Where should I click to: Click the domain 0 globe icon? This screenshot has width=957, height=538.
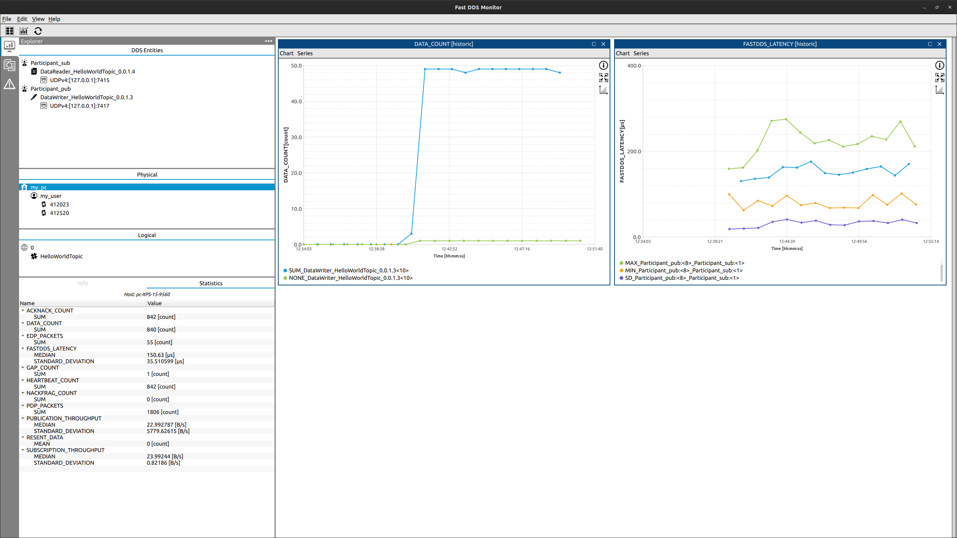24,247
